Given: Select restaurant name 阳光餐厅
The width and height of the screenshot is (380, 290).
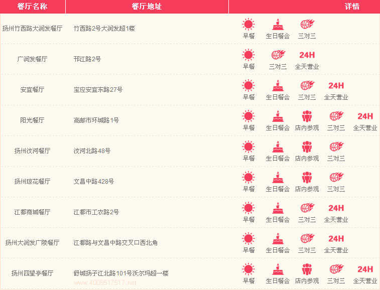Looking at the screenshot, I should [x=33, y=120].
